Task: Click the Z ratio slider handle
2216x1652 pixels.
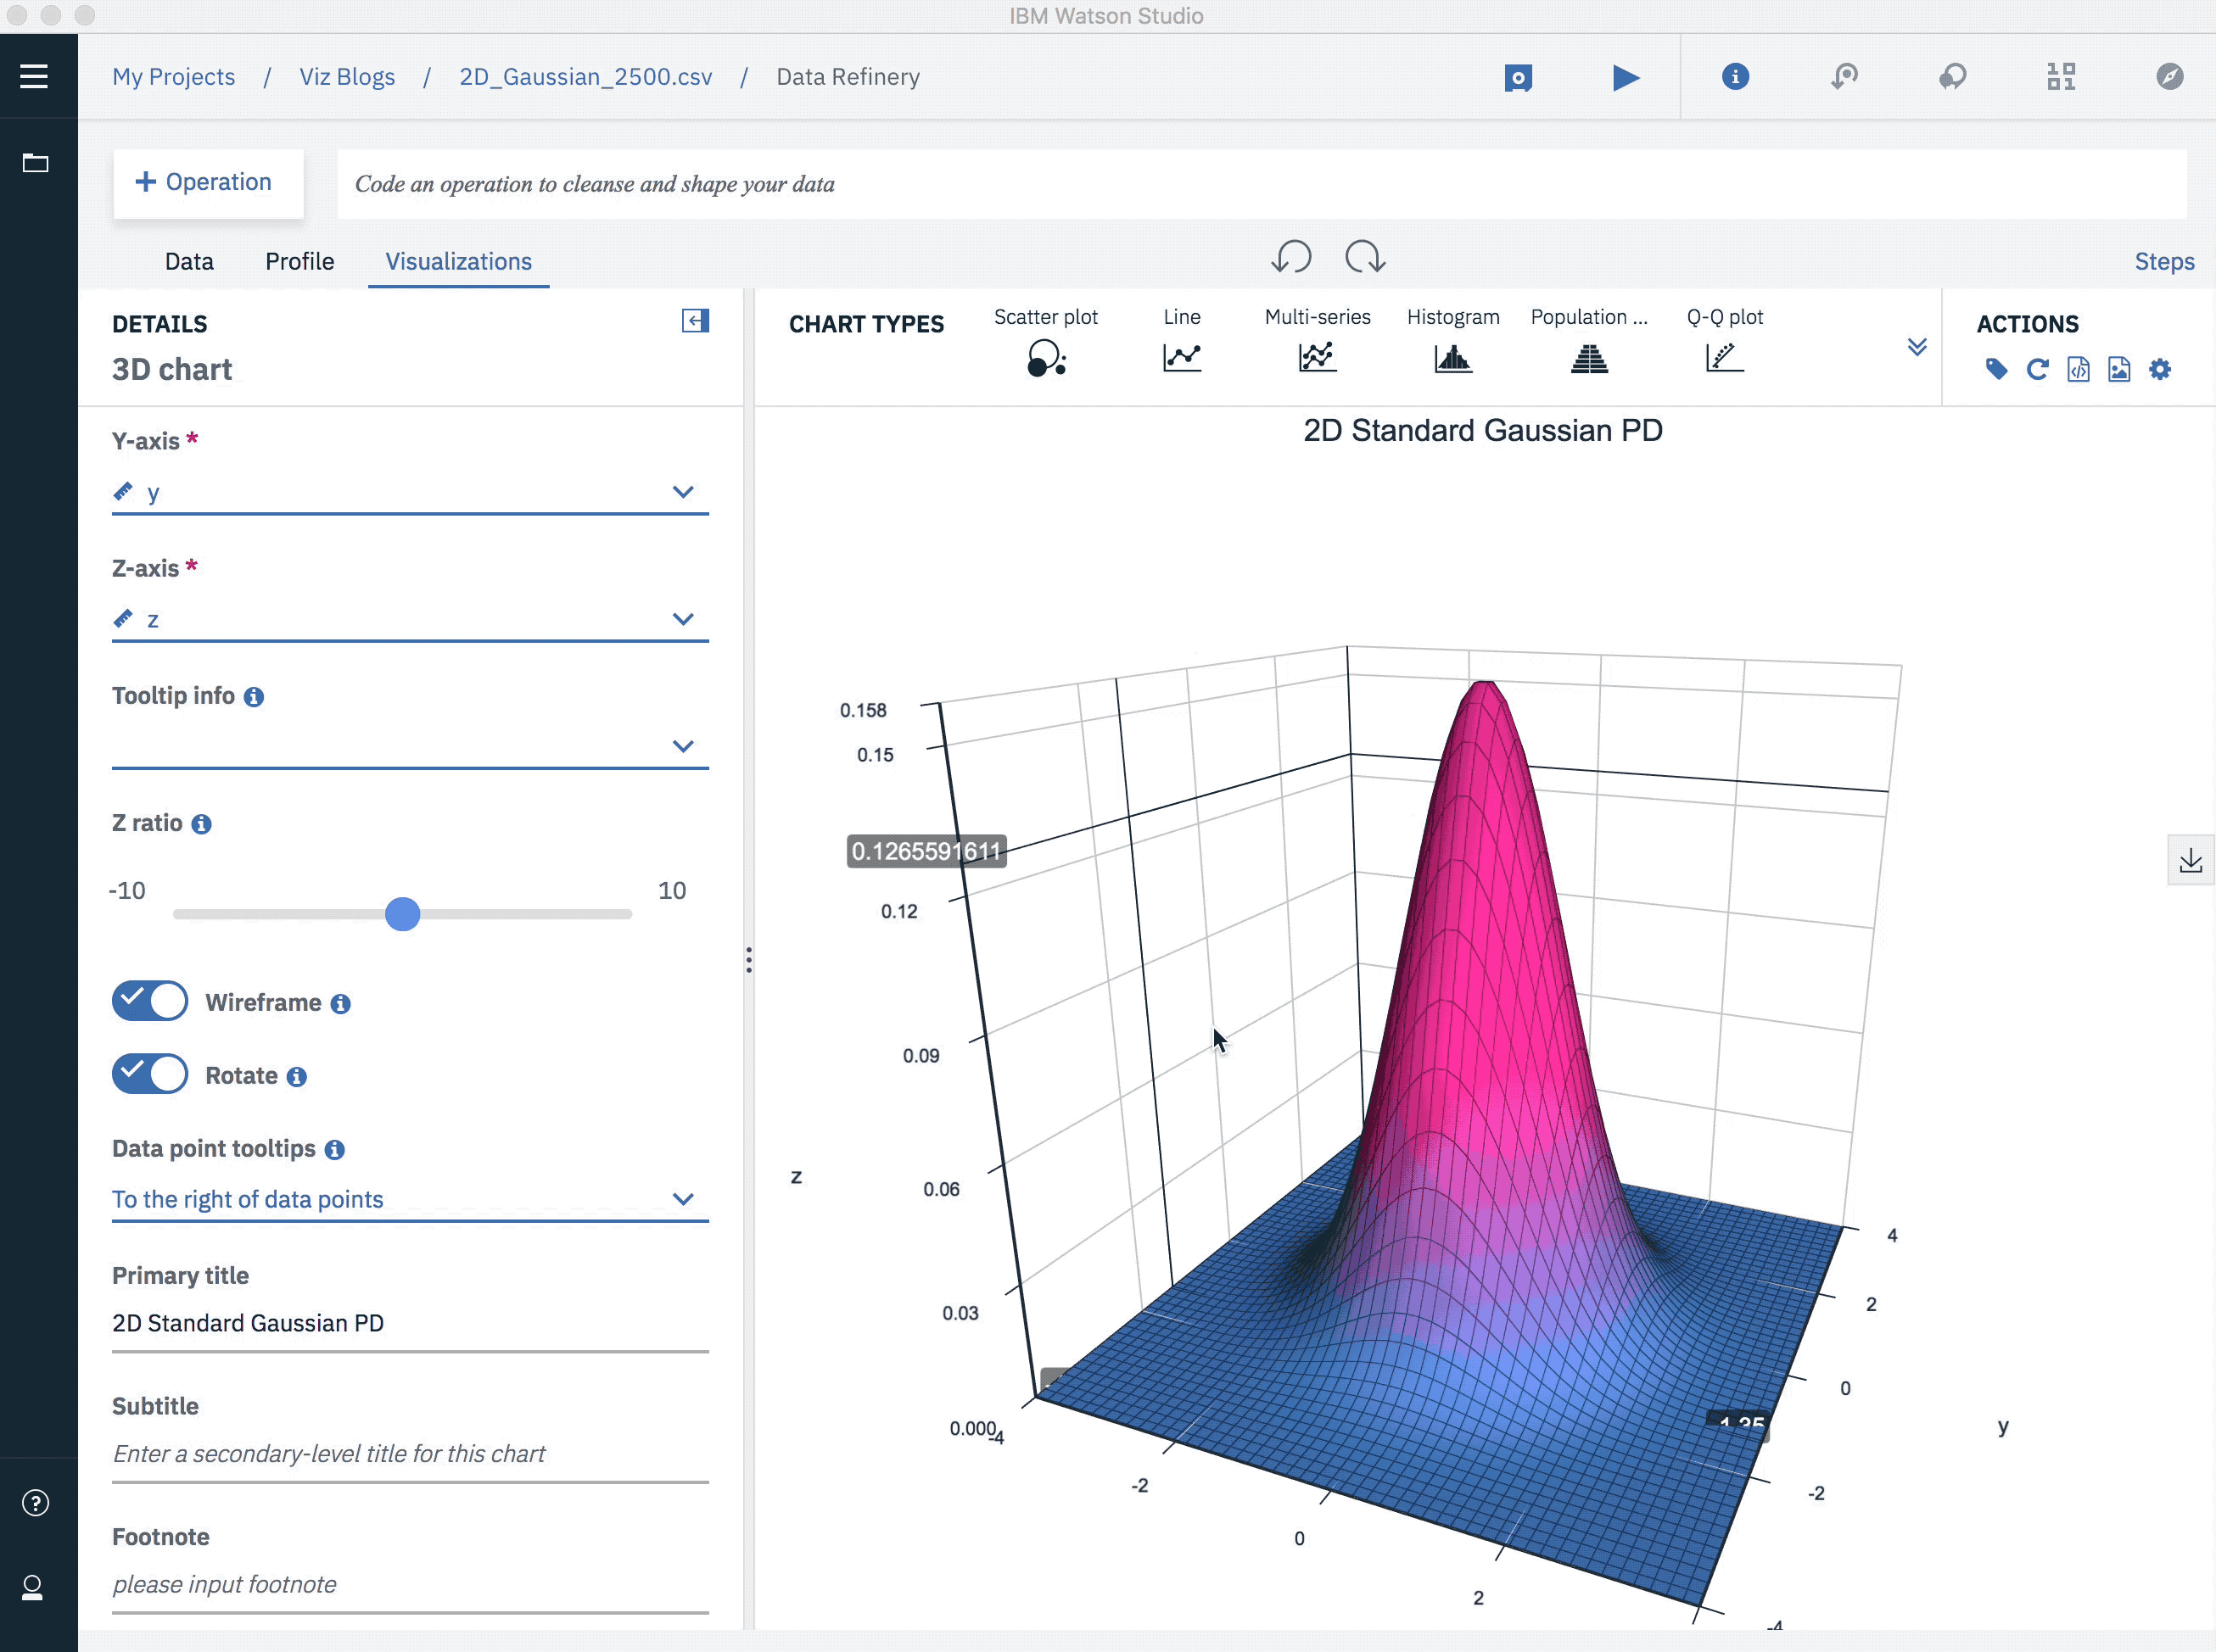Action: coord(402,914)
